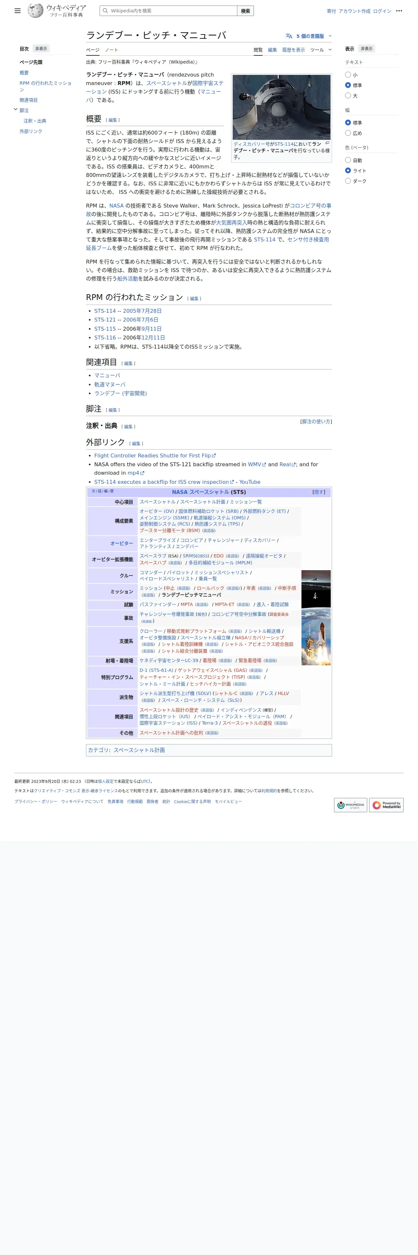Viewport: 418px width, 1255px height.
Task: Switch to the ノート tab
Action: pos(111,50)
